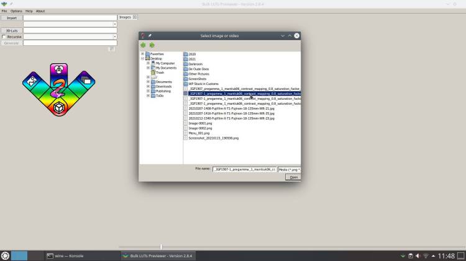Click the My Computer icon in the tree

click(153, 63)
